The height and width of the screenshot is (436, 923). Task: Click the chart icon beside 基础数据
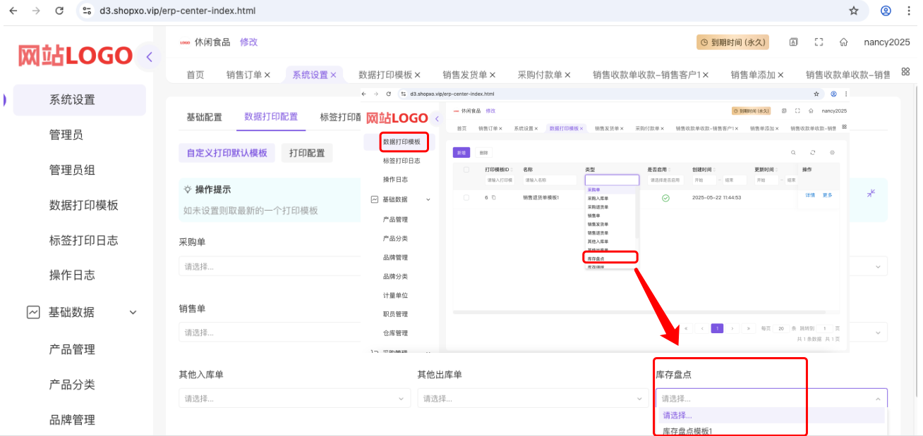tap(33, 311)
